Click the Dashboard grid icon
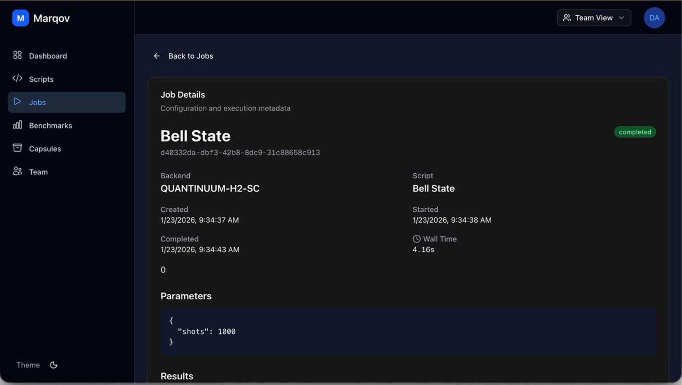The width and height of the screenshot is (682, 385). pyautogui.click(x=17, y=55)
